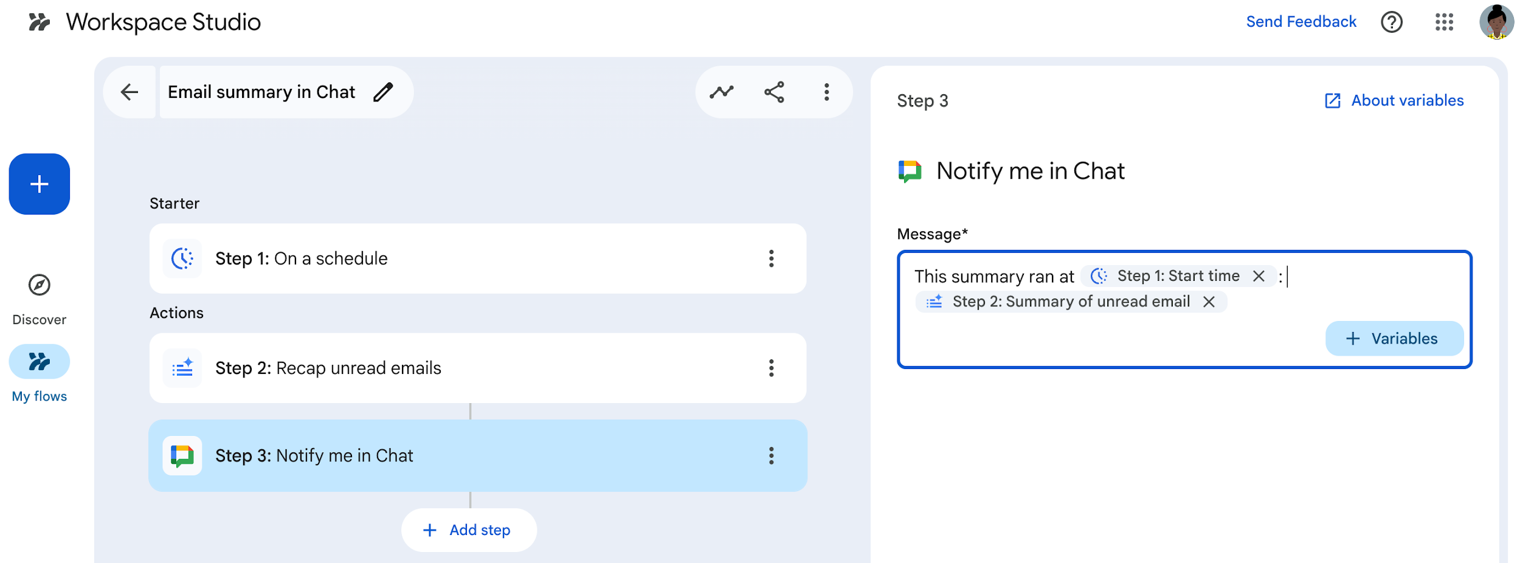Click the My flows label in sidebar

coord(40,396)
